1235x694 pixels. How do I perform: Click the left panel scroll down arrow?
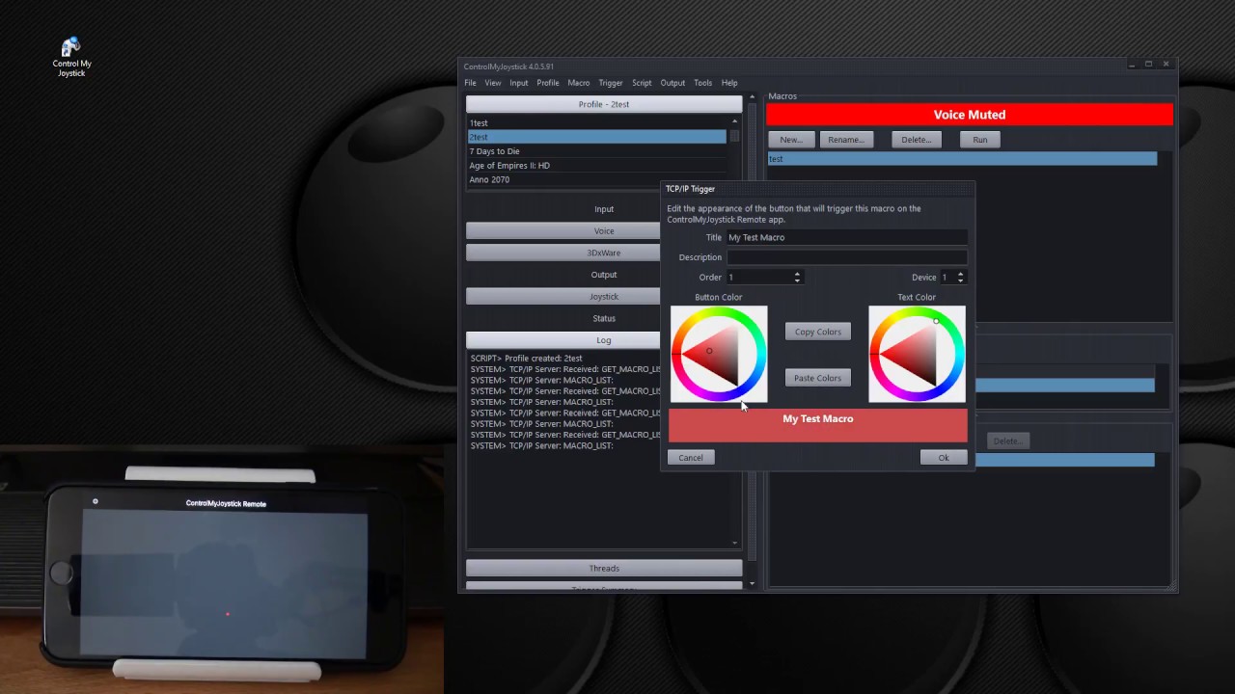pyautogui.click(x=752, y=583)
